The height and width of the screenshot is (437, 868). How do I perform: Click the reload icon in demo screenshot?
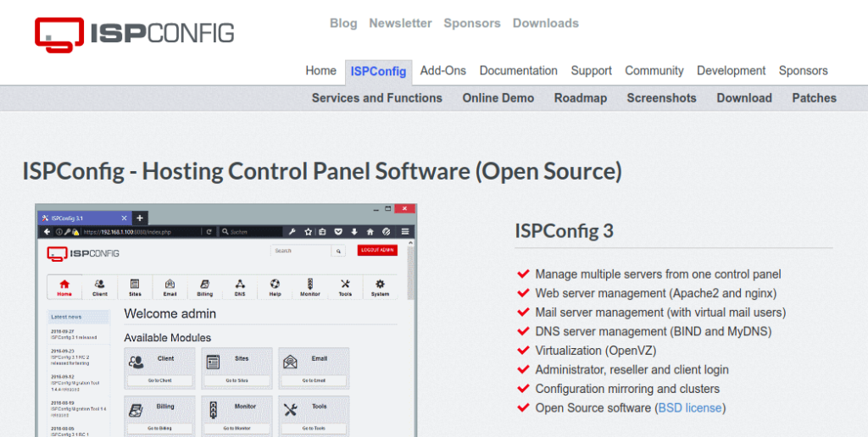click(209, 232)
